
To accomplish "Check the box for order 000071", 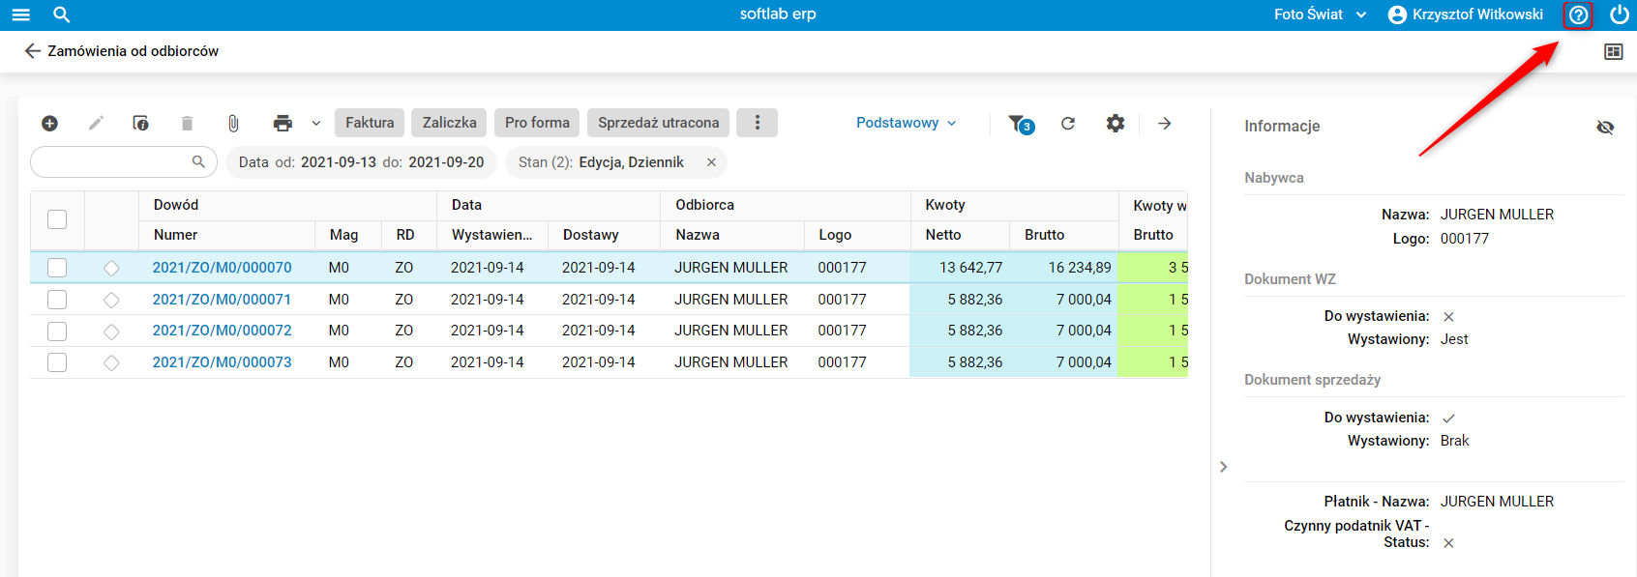I will point(57,300).
